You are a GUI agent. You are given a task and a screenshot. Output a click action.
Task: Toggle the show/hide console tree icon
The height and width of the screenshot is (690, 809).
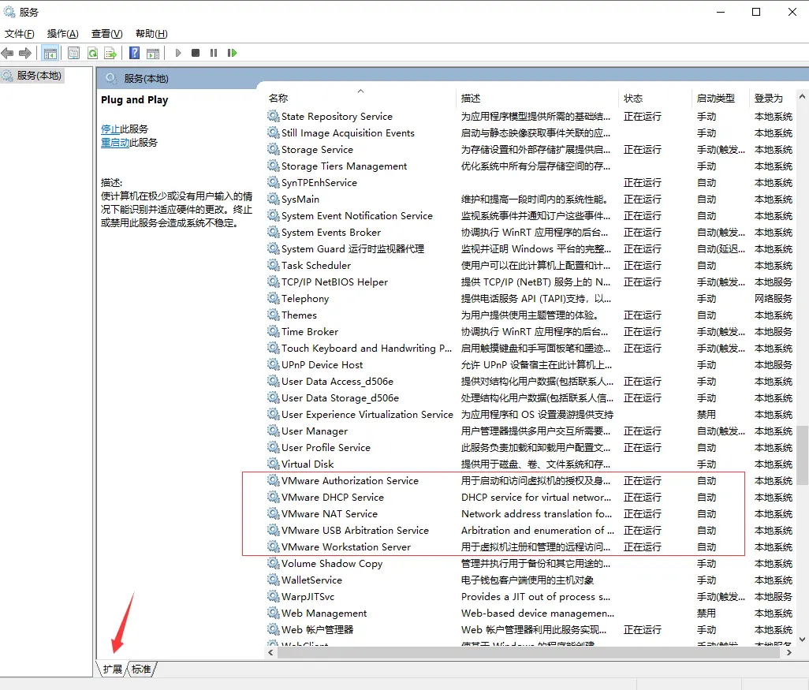[50, 53]
